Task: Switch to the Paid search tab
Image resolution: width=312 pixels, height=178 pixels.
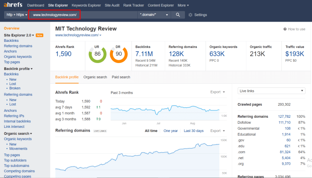Action: pyautogui.click(x=121, y=77)
